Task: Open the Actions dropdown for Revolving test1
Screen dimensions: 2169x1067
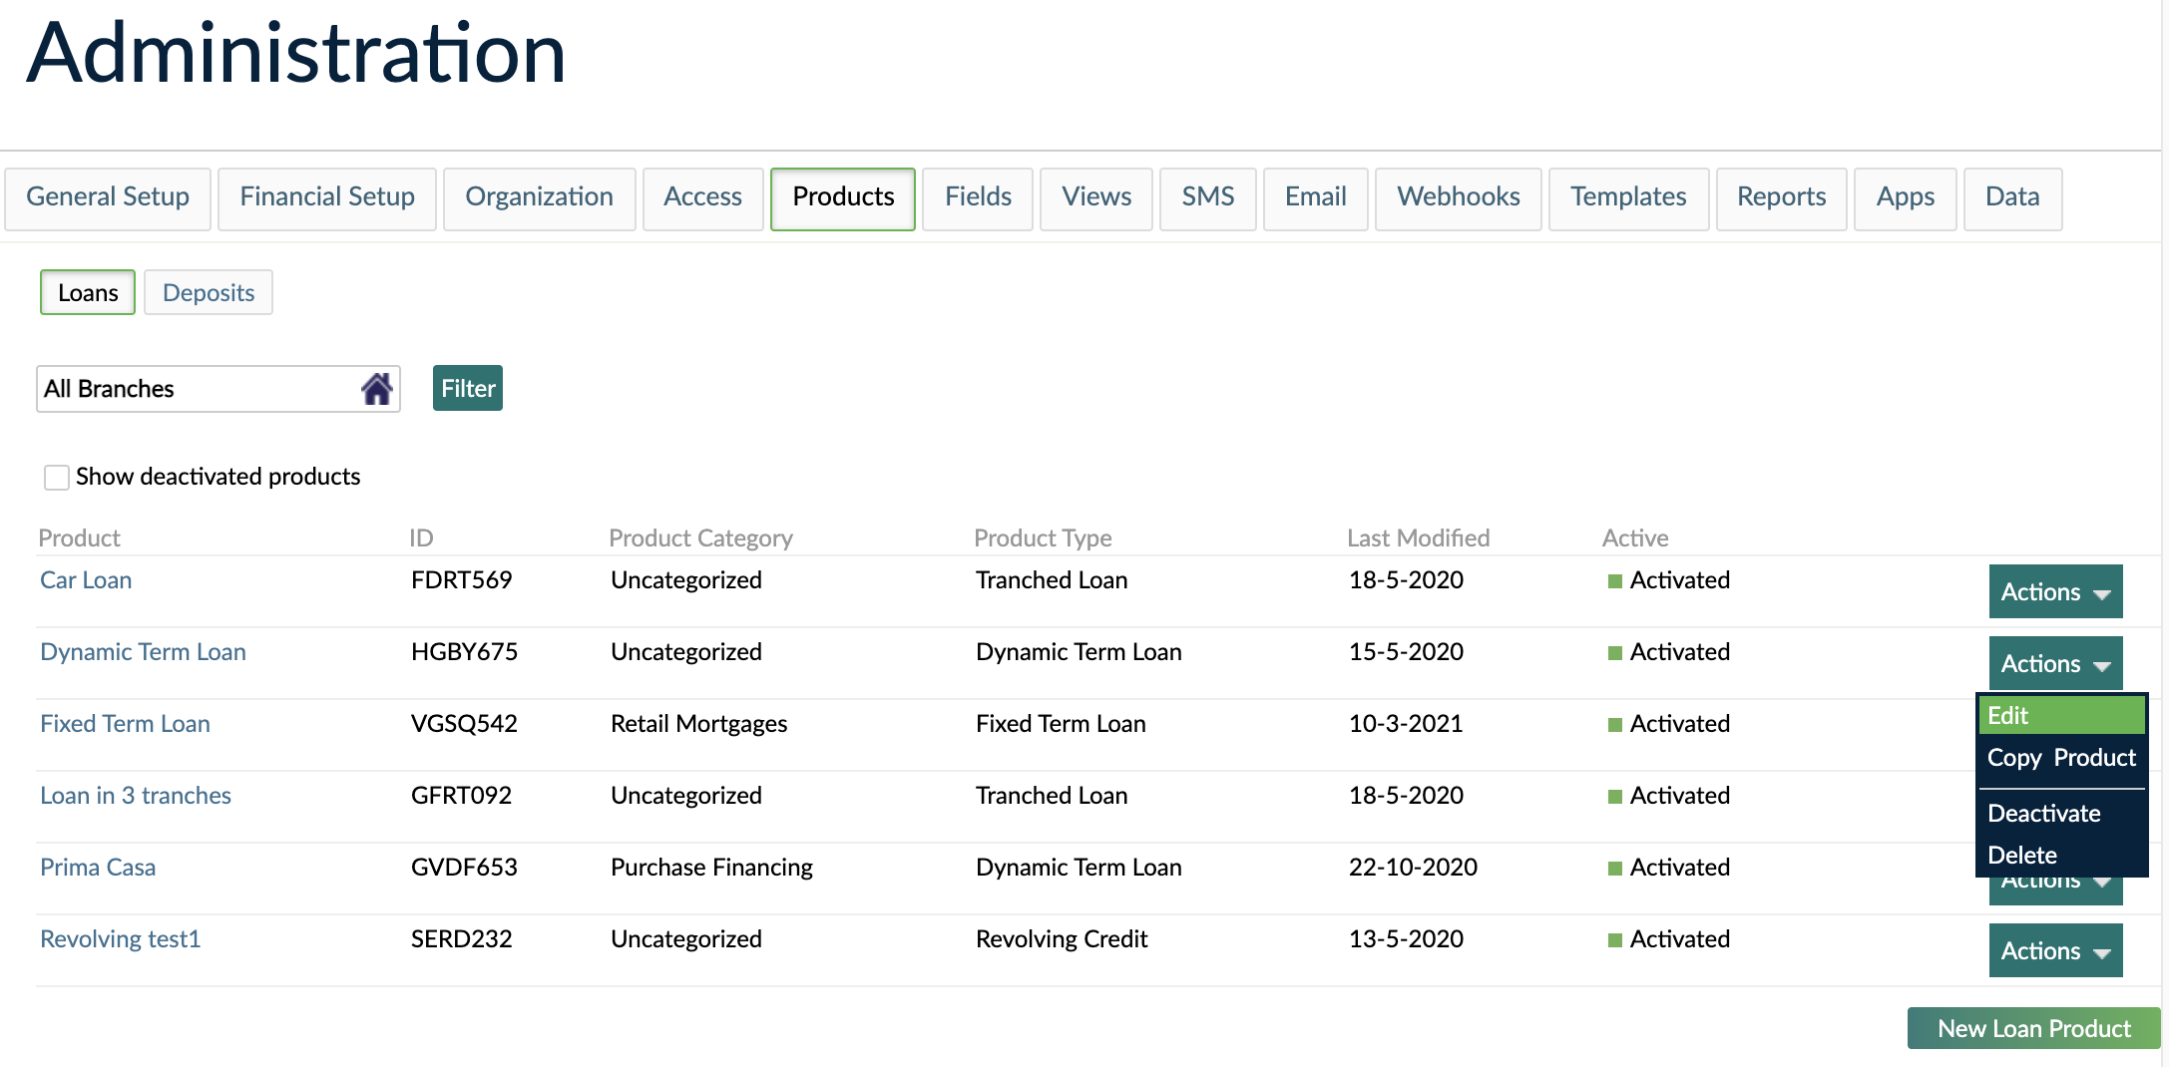Action: click(x=2054, y=949)
